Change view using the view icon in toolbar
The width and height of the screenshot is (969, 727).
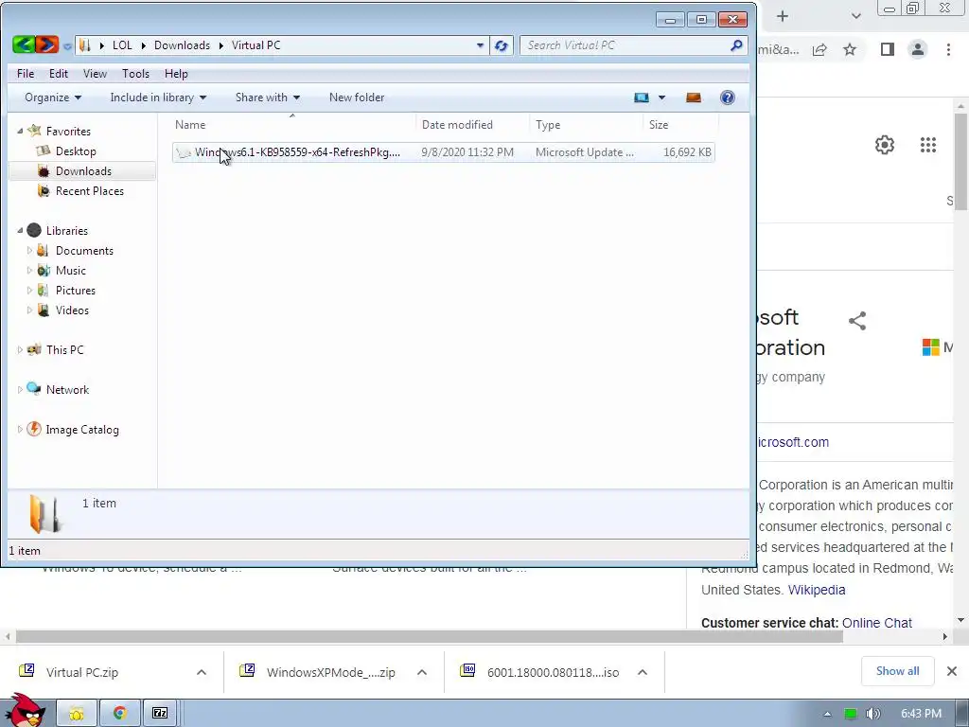pos(642,98)
